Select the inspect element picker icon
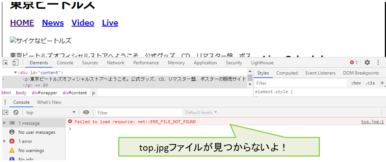Image resolution: width=386 pixels, height=162 pixels. (x=5, y=62)
